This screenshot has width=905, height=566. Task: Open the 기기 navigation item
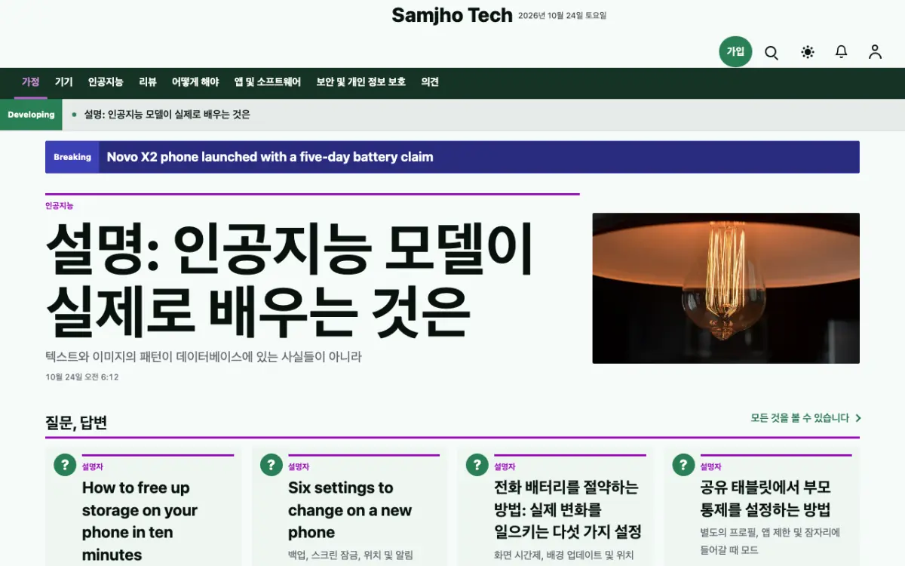tap(63, 82)
